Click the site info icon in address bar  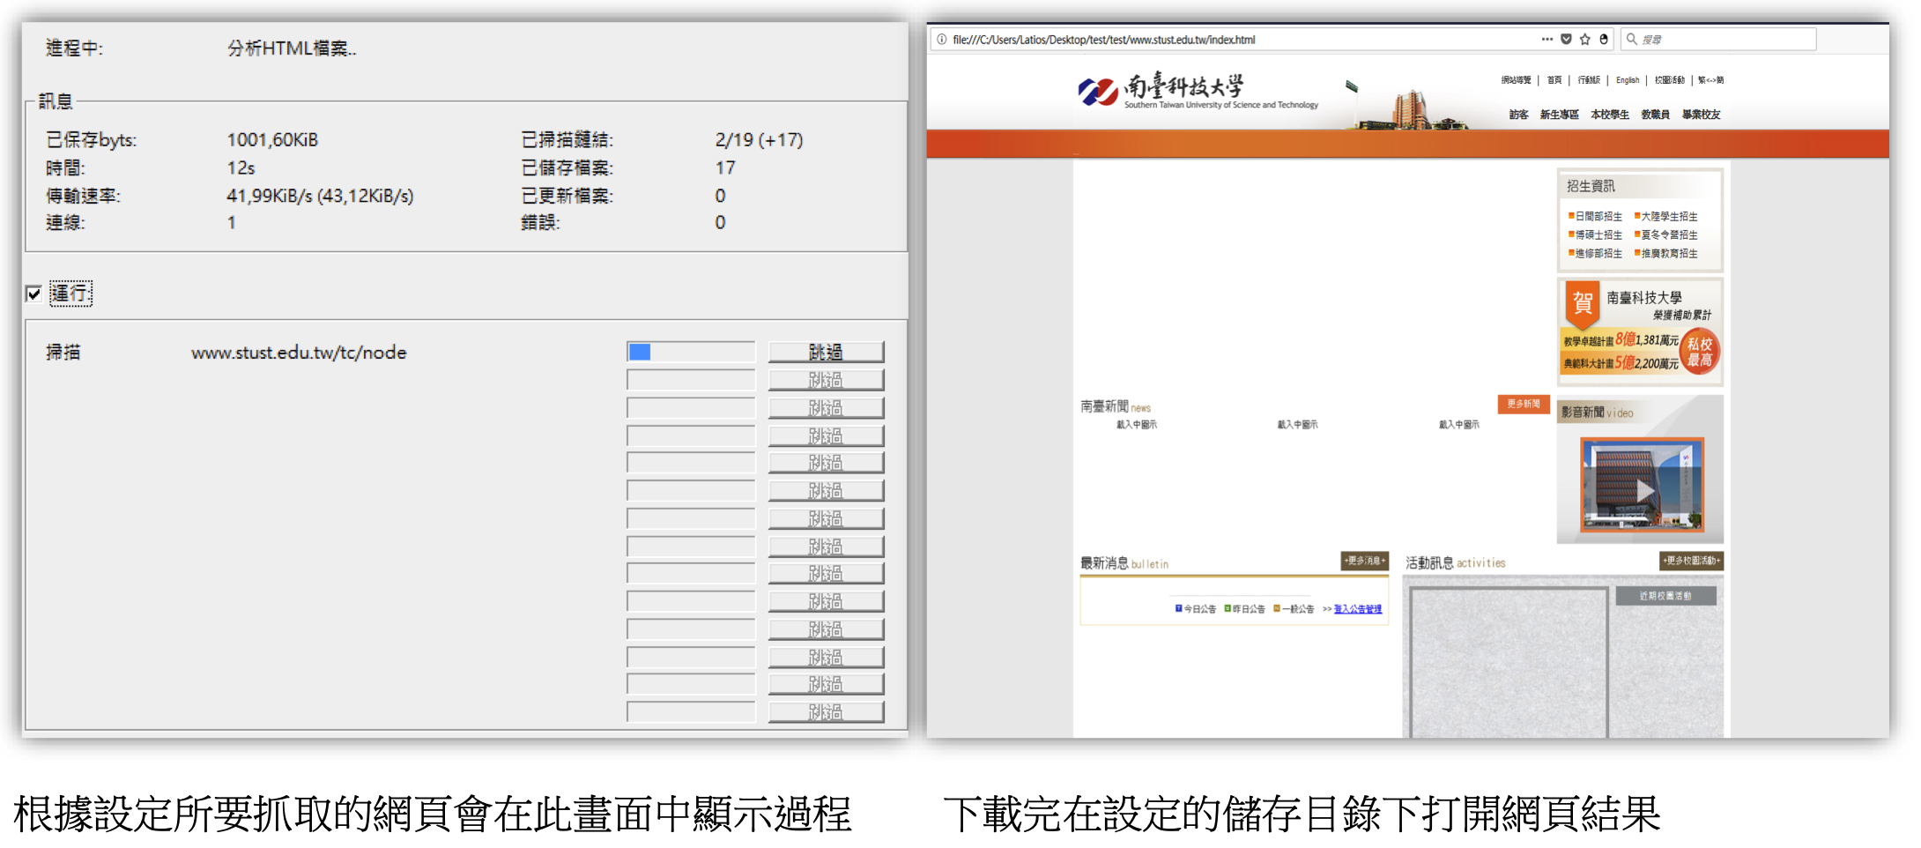pyautogui.click(x=942, y=40)
